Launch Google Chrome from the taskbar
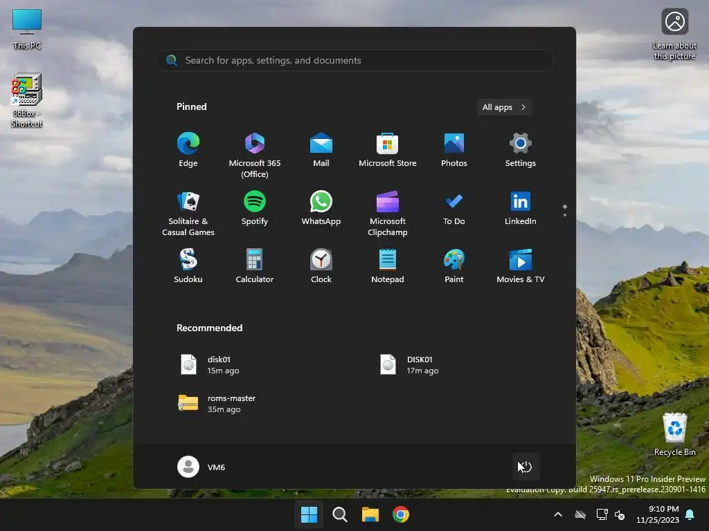 pos(401,514)
